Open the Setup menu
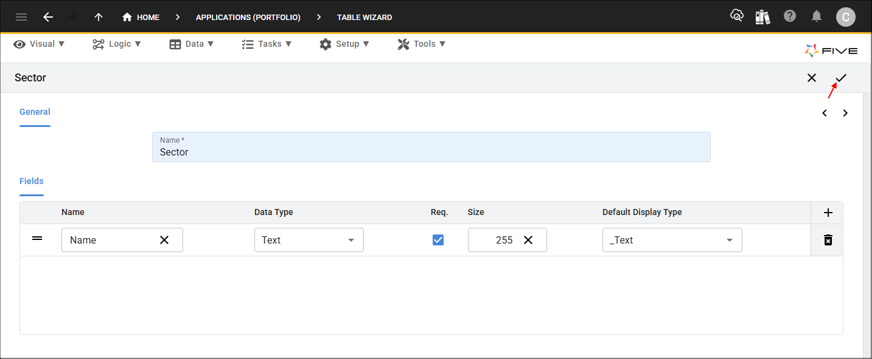Image resolution: width=872 pixels, height=359 pixels. pyautogui.click(x=344, y=44)
